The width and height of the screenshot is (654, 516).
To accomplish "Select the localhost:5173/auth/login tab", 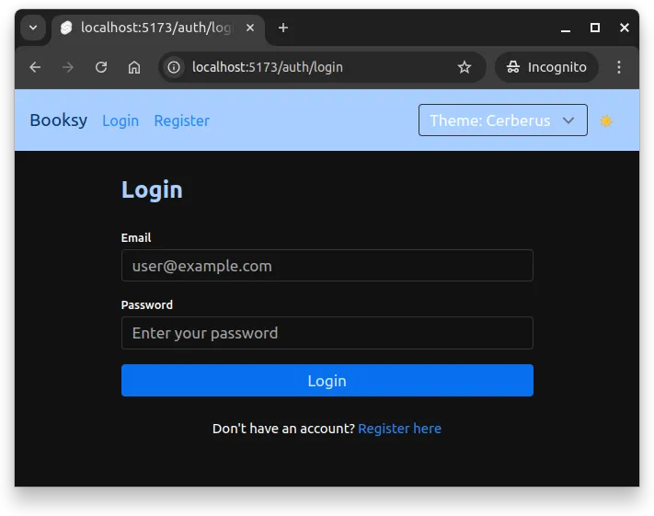I will pyautogui.click(x=157, y=28).
